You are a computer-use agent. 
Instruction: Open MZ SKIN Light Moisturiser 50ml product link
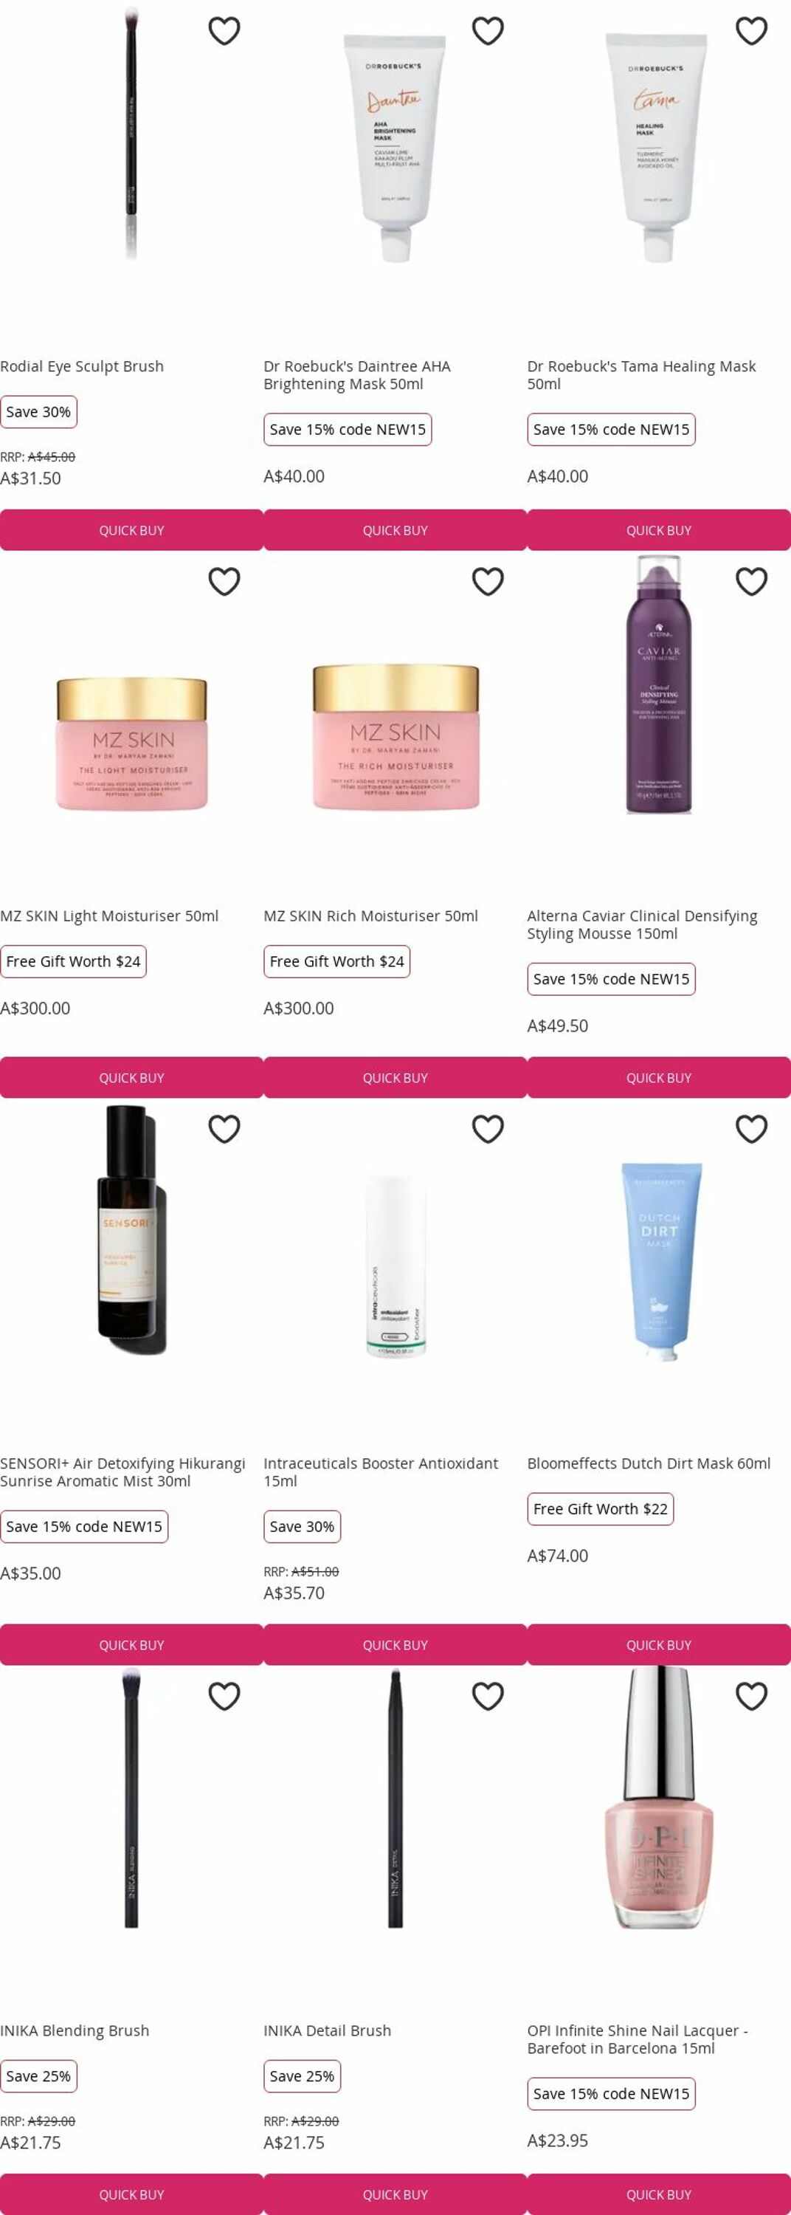click(109, 916)
